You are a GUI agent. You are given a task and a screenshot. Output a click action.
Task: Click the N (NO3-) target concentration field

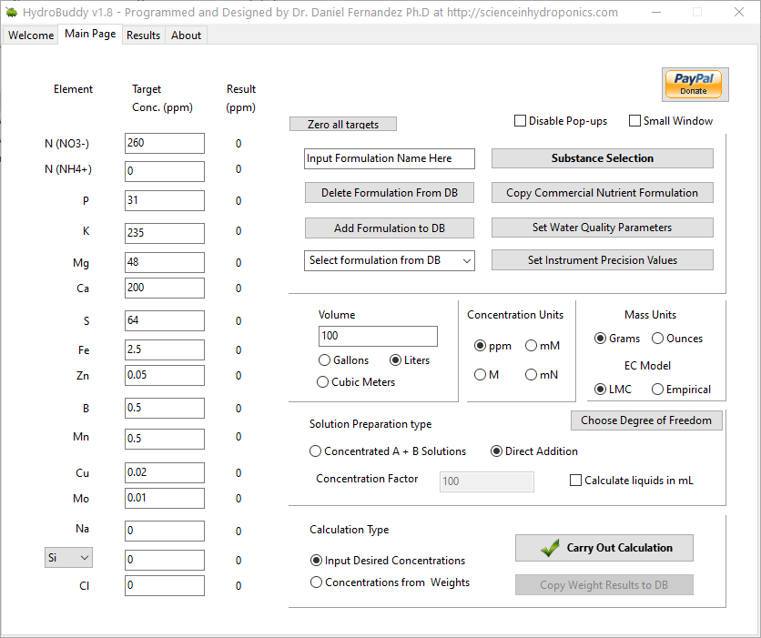click(x=165, y=144)
